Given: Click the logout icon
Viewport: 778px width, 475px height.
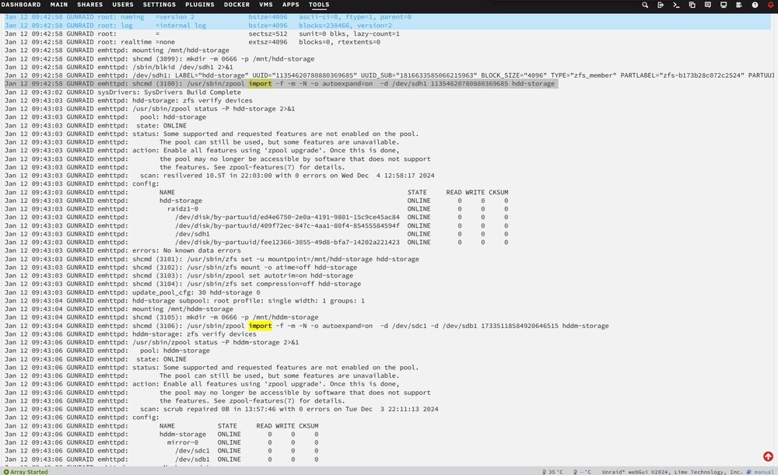Looking at the screenshot, I should point(661,5).
